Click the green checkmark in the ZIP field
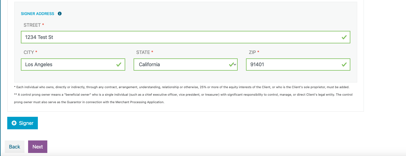 (x=344, y=65)
